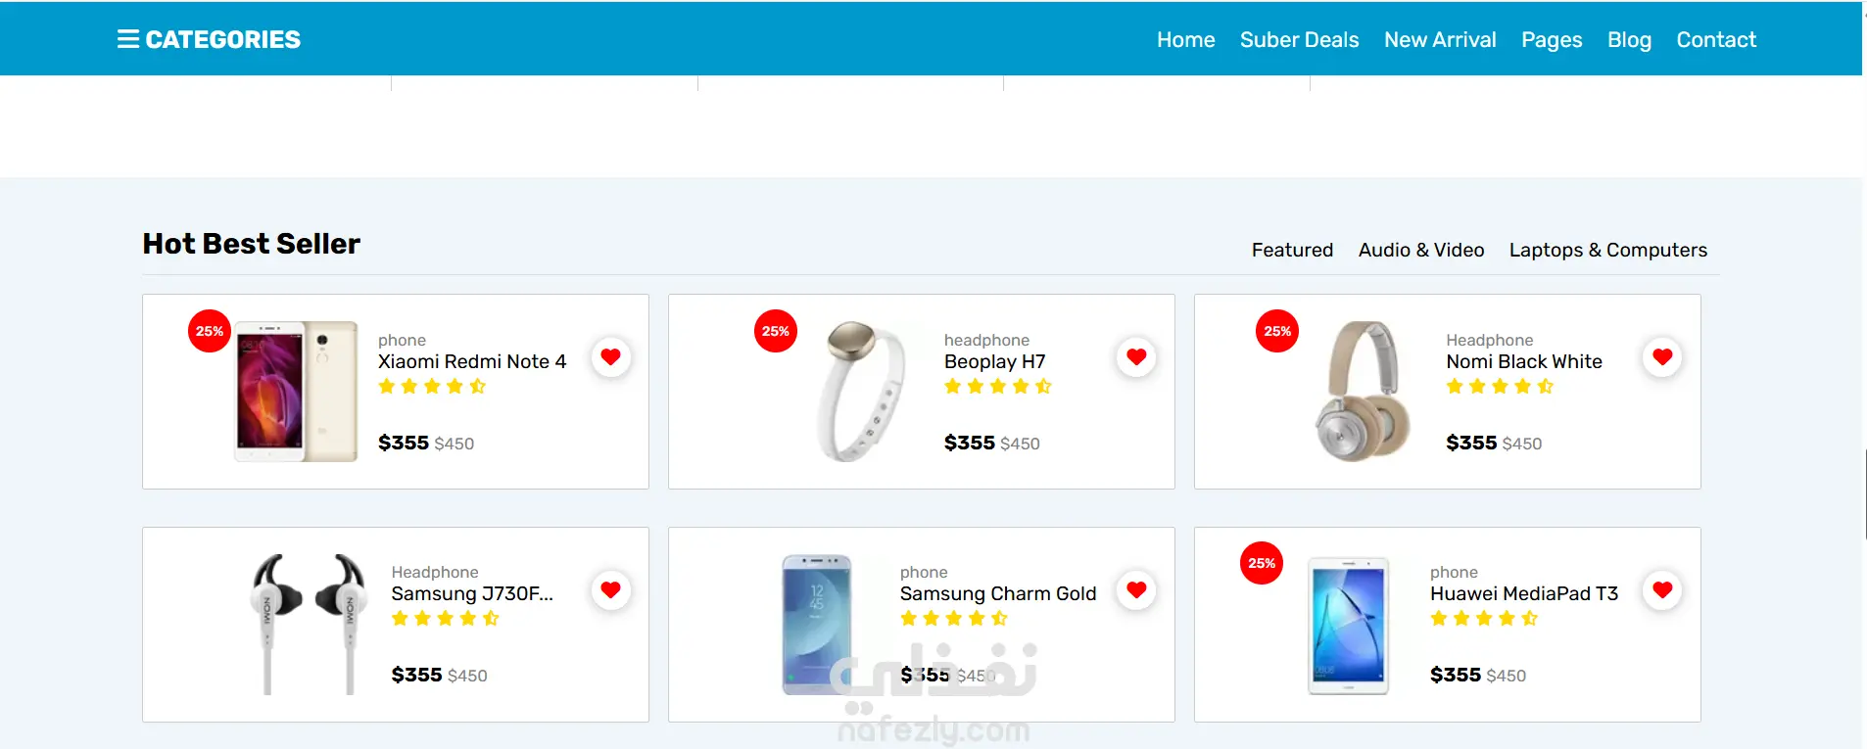This screenshot has height=749, width=1867.
Task: Switch to Audio & Video tab
Action: [1421, 250]
